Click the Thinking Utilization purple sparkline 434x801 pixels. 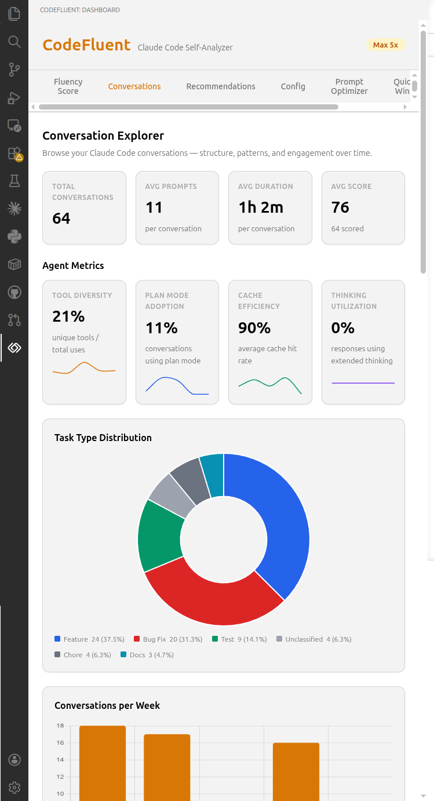pyautogui.click(x=363, y=383)
